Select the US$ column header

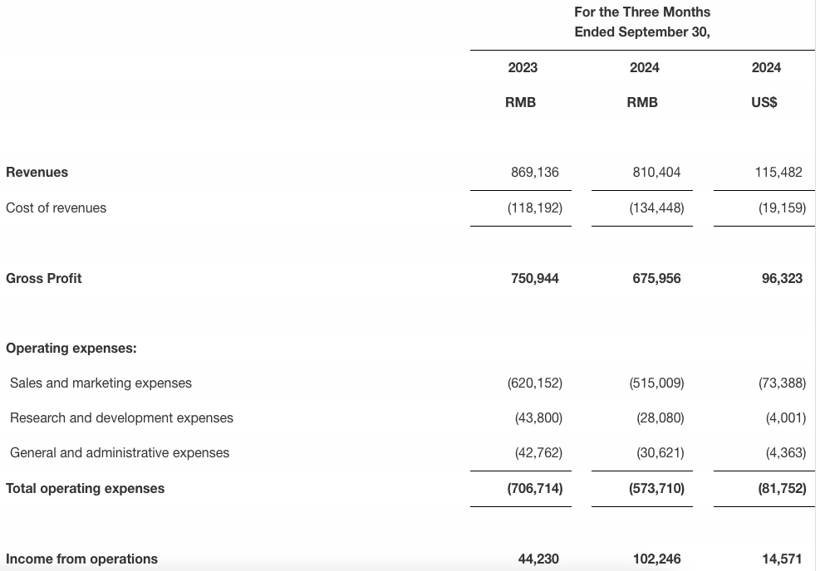(x=766, y=103)
